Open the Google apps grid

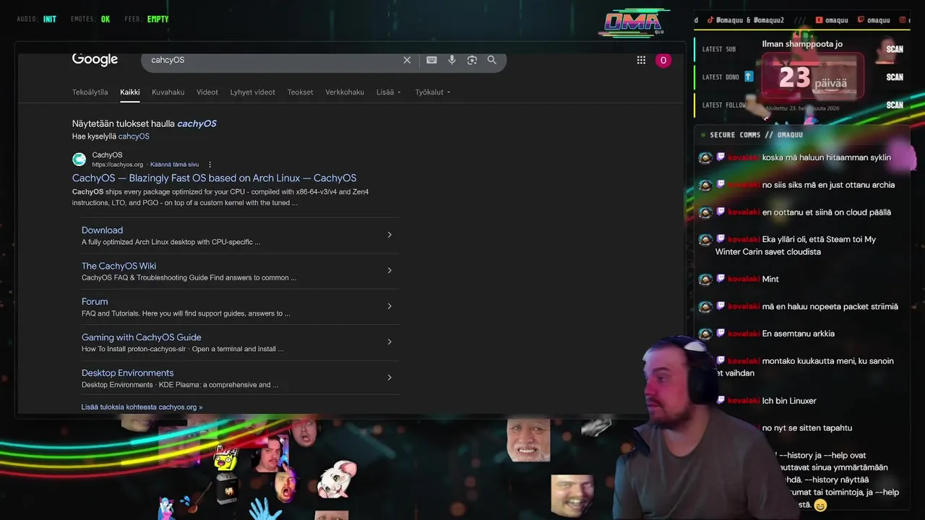click(641, 60)
